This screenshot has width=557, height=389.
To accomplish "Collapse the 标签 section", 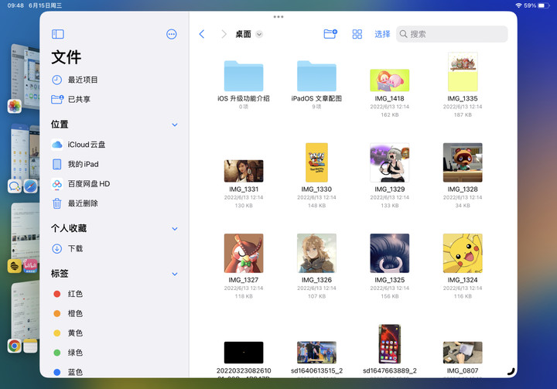I will pos(175,274).
